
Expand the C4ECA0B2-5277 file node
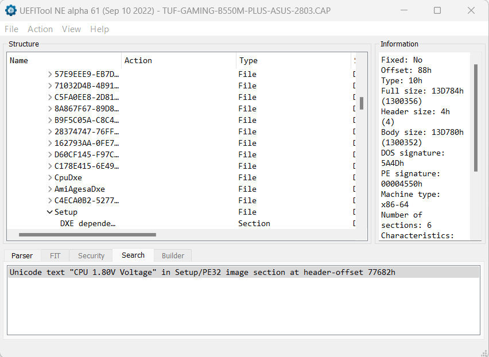coord(50,200)
